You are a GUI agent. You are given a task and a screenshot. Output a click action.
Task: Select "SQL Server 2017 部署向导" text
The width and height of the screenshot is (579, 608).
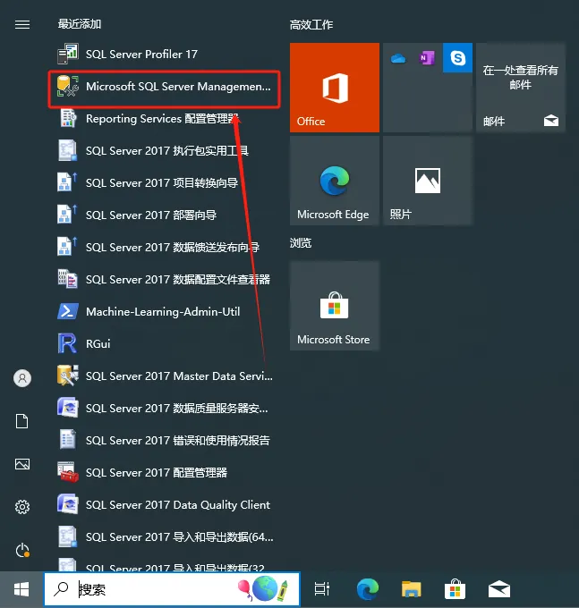pos(151,215)
